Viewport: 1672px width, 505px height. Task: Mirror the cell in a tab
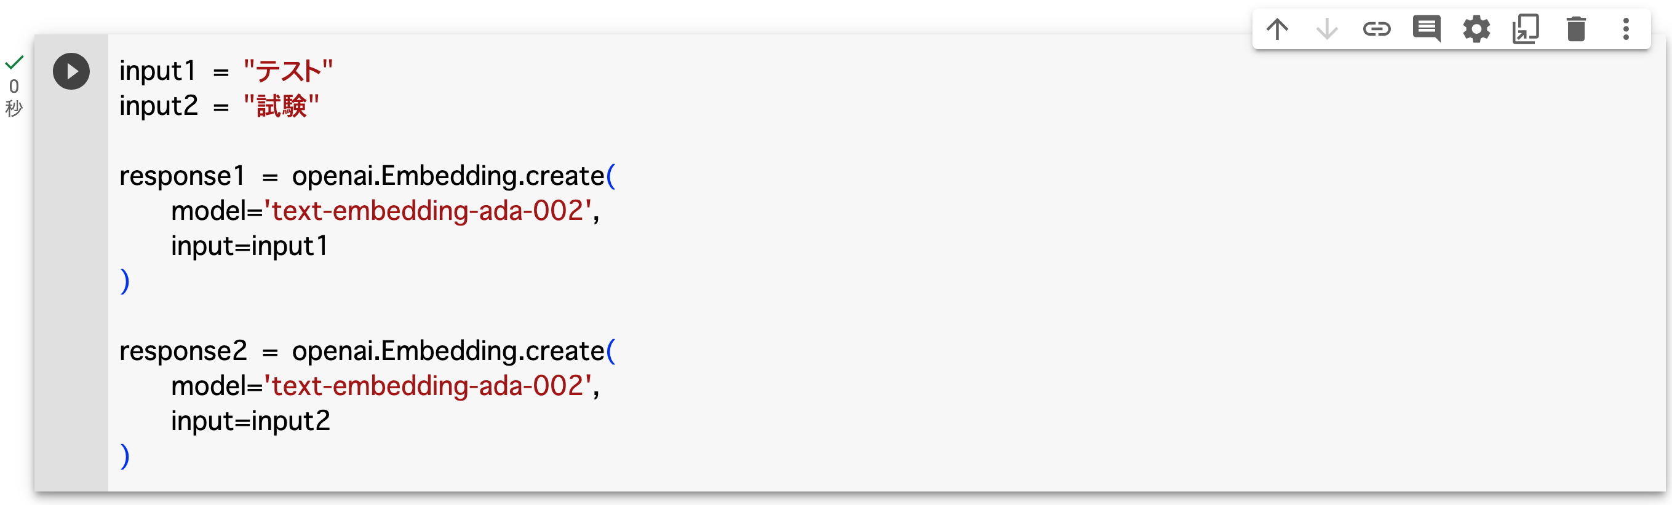click(1526, 29)
